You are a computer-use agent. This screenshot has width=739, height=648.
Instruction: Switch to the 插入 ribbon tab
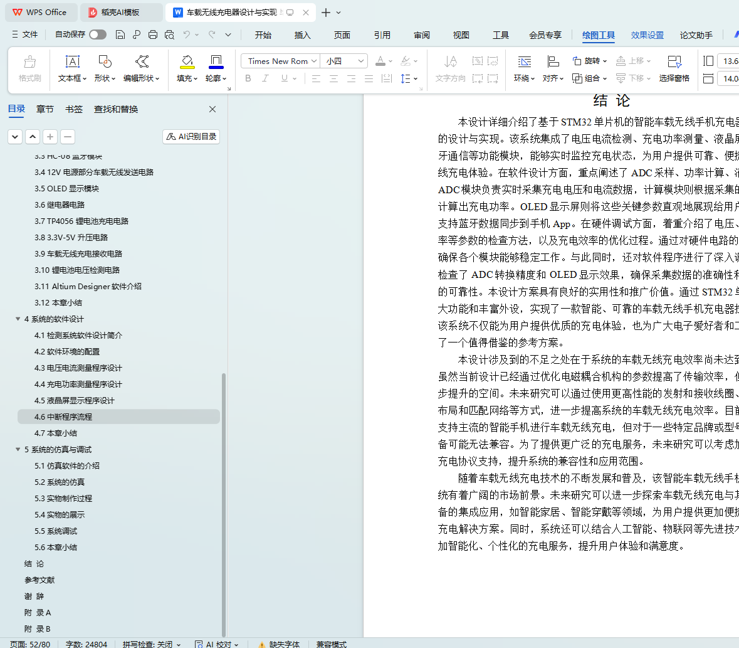(x=302, y=35)
